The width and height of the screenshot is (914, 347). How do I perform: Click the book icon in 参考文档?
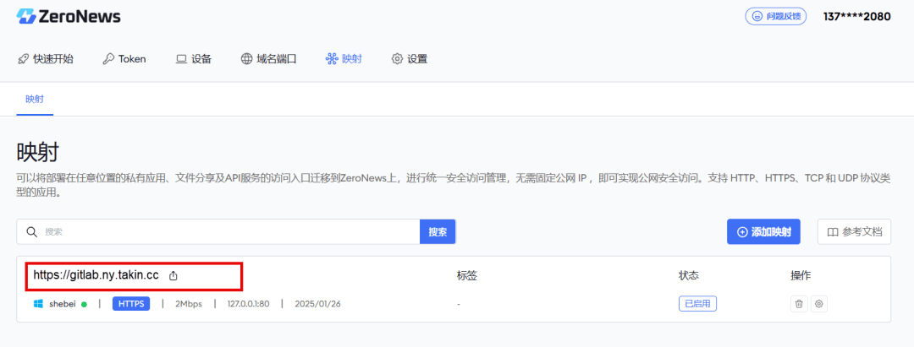click(x=833, y=232)
